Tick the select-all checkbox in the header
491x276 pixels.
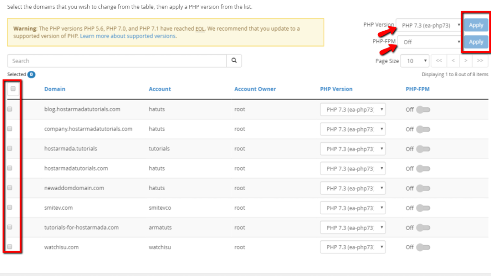coord(13,89)
